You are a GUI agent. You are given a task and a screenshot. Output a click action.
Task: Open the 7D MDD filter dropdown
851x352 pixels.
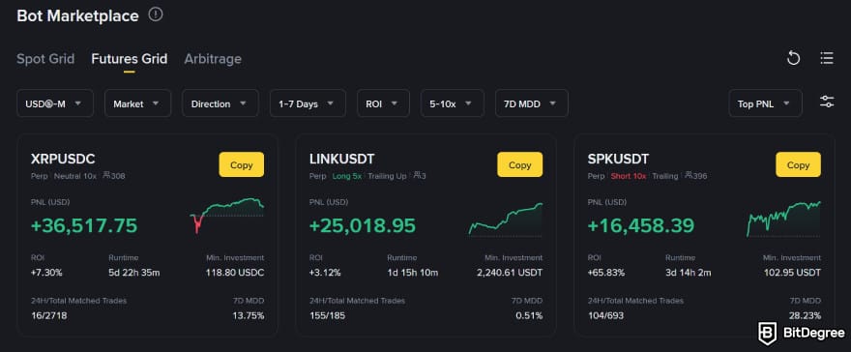[532, 103]
